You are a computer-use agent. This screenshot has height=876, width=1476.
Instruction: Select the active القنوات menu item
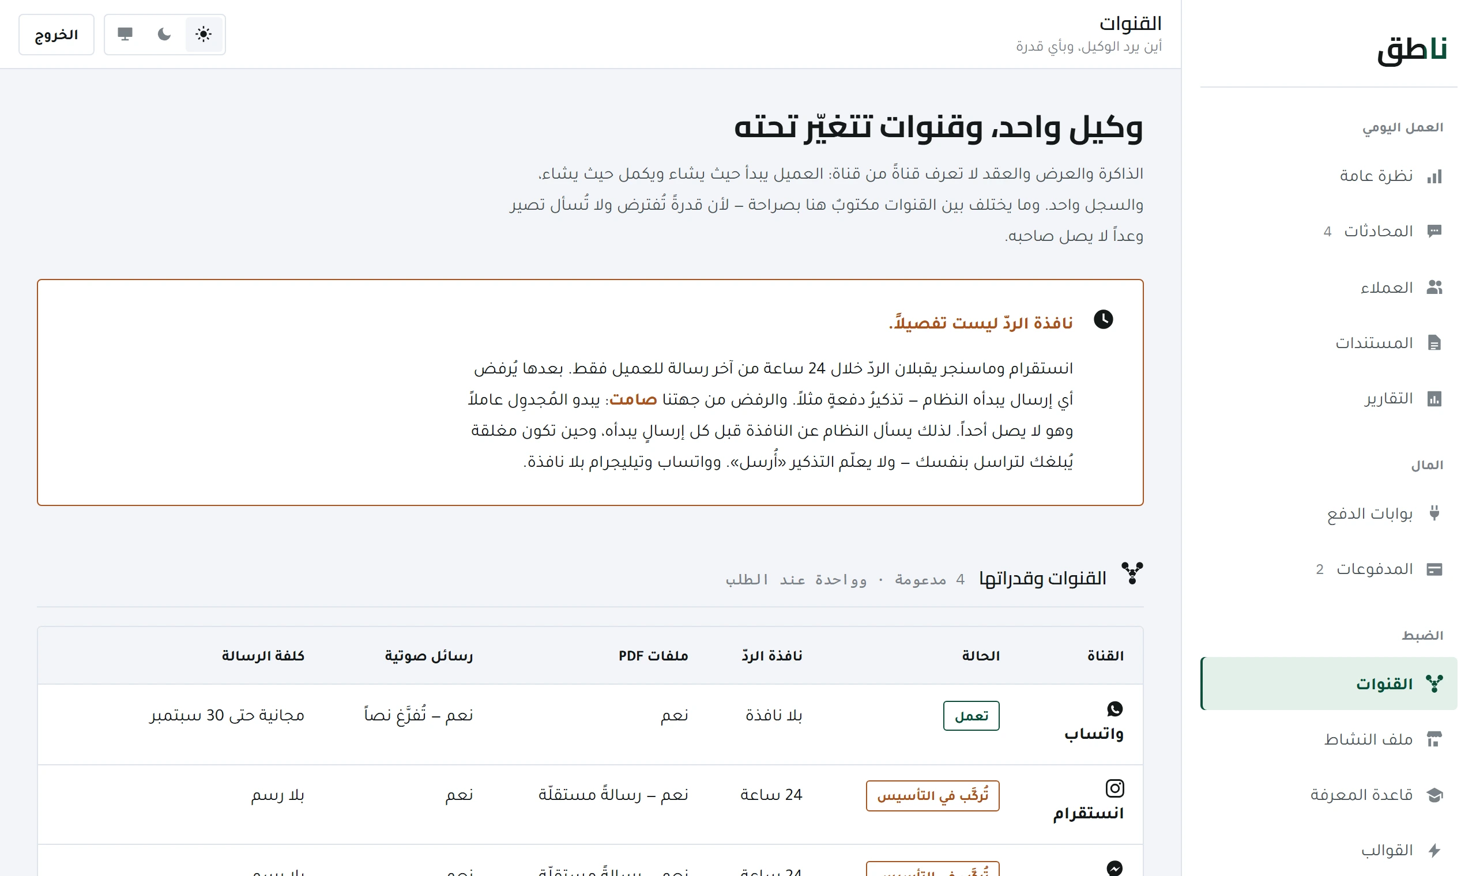tap(1329, 684)
